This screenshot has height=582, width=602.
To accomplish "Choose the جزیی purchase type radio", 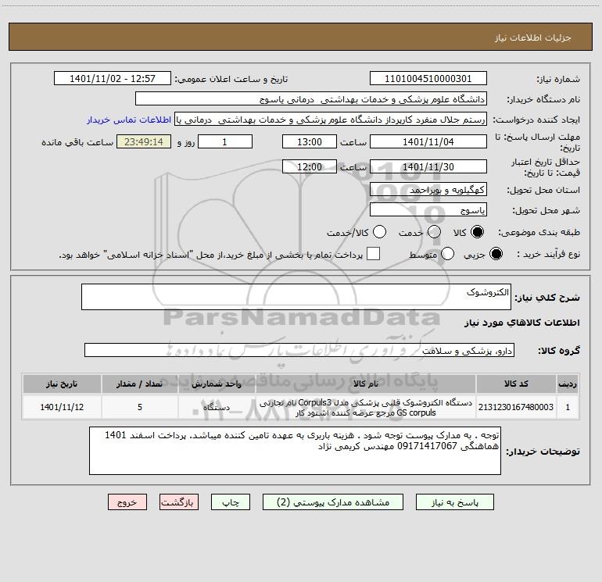I will tap(496, 254).
